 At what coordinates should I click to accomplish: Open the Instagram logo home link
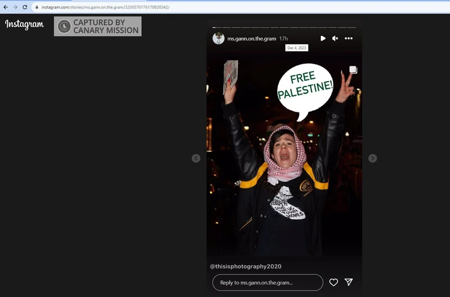24,24
